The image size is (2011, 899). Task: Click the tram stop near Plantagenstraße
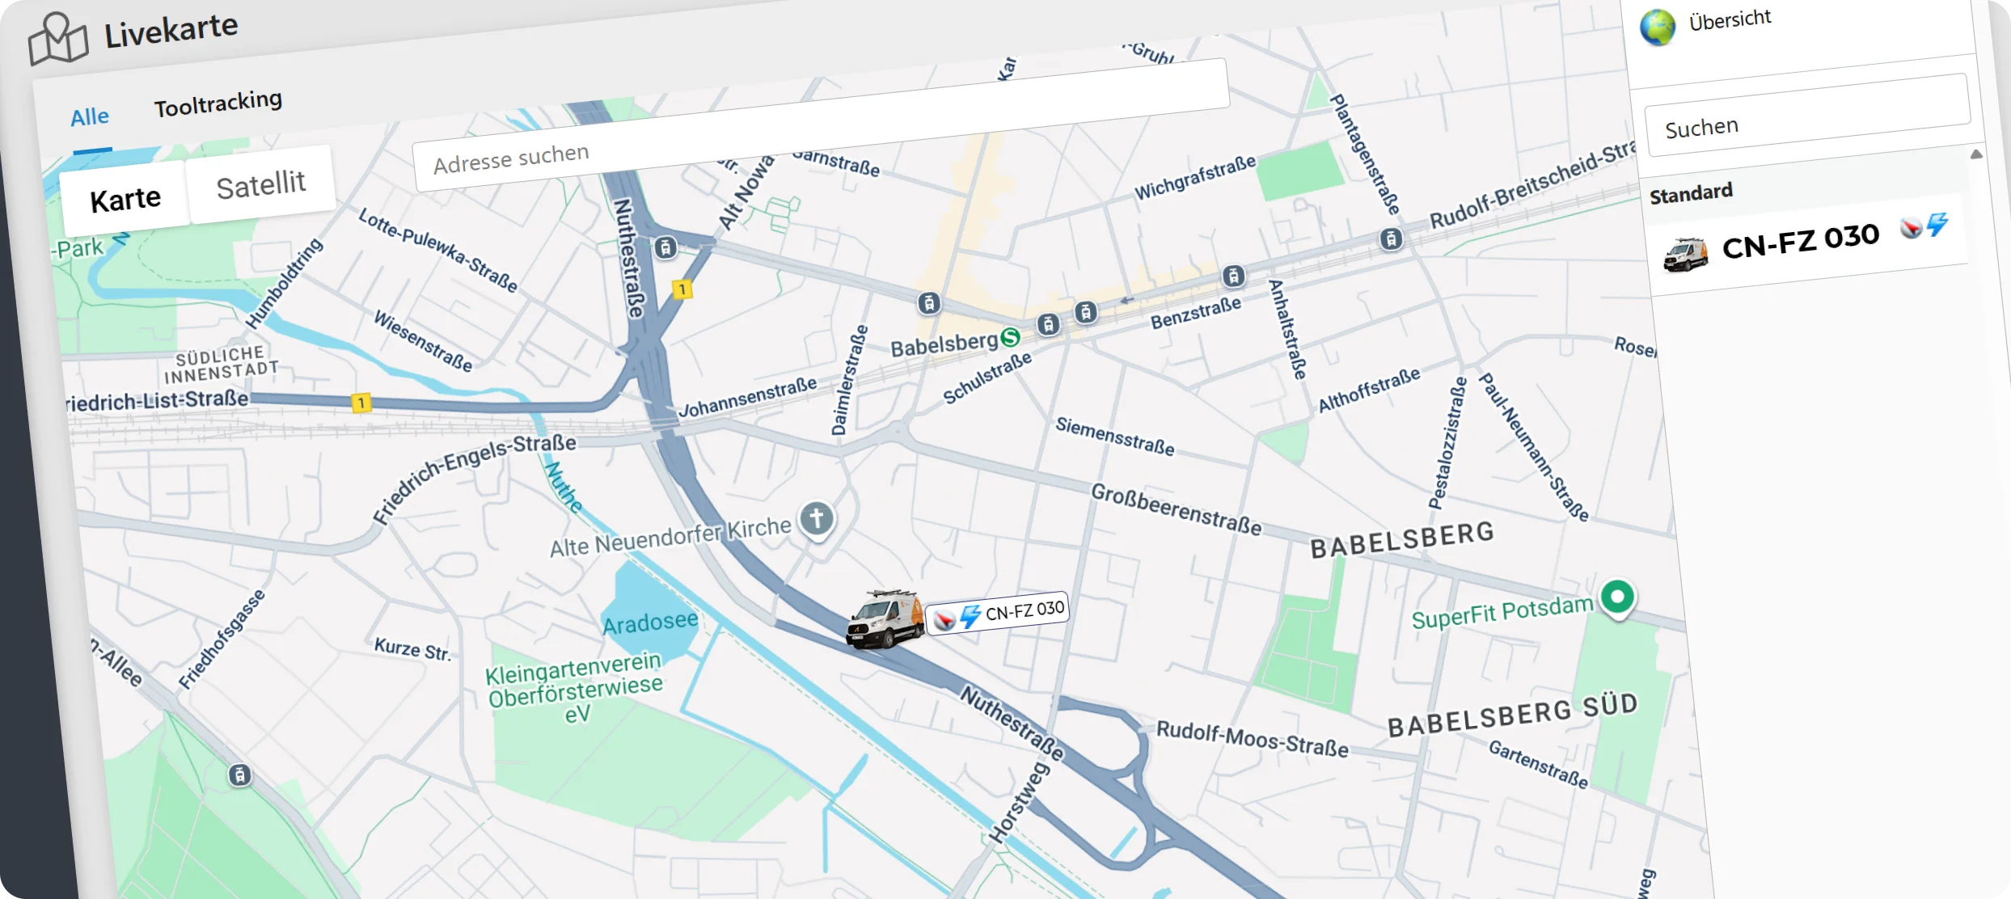(1391, 238)
